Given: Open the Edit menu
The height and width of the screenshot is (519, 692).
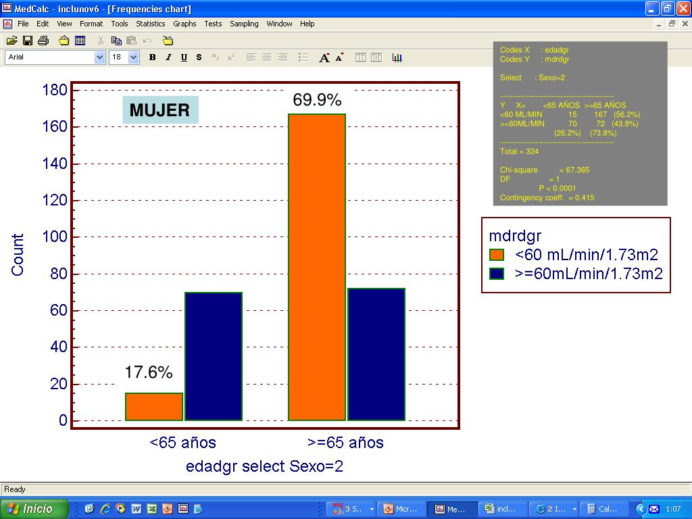Looking at the screenshot, I should point(43,24).
